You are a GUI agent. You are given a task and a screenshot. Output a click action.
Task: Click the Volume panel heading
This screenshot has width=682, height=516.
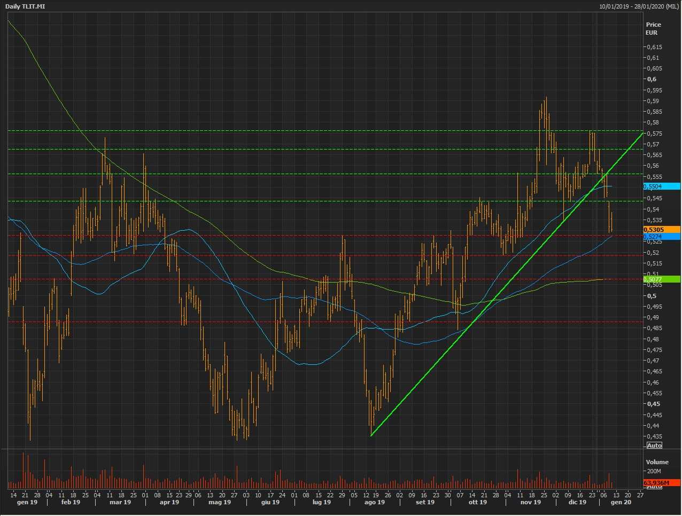[x=657, y=462]
